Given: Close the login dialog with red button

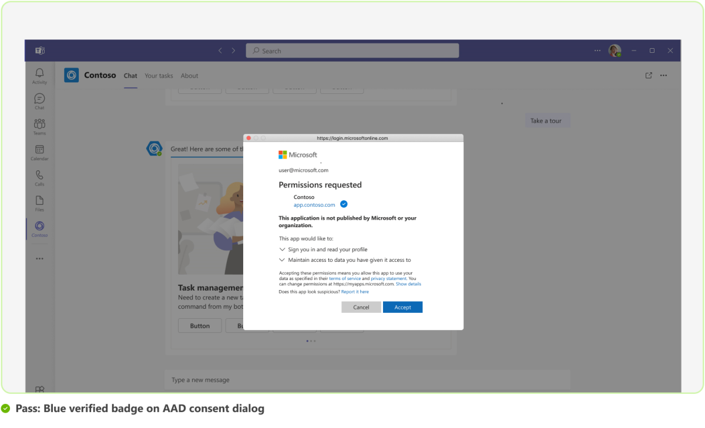Looking at the screenshot, I should pyautogui.click(x=249, y=138).
